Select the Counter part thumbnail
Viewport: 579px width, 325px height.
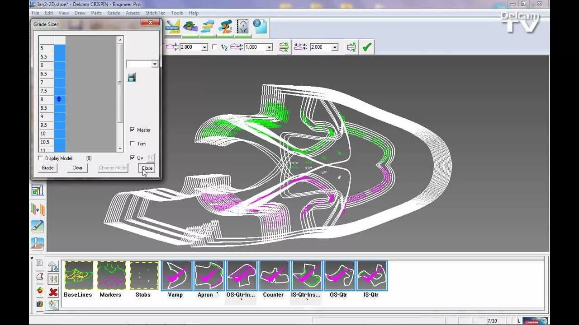click(x=274, y=276)
